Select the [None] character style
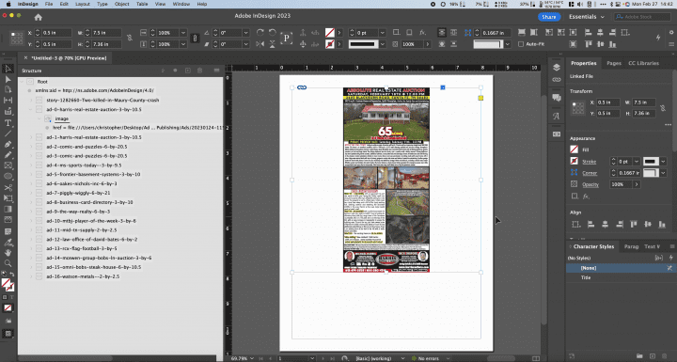The image size is (677, 362). (619, 268)
